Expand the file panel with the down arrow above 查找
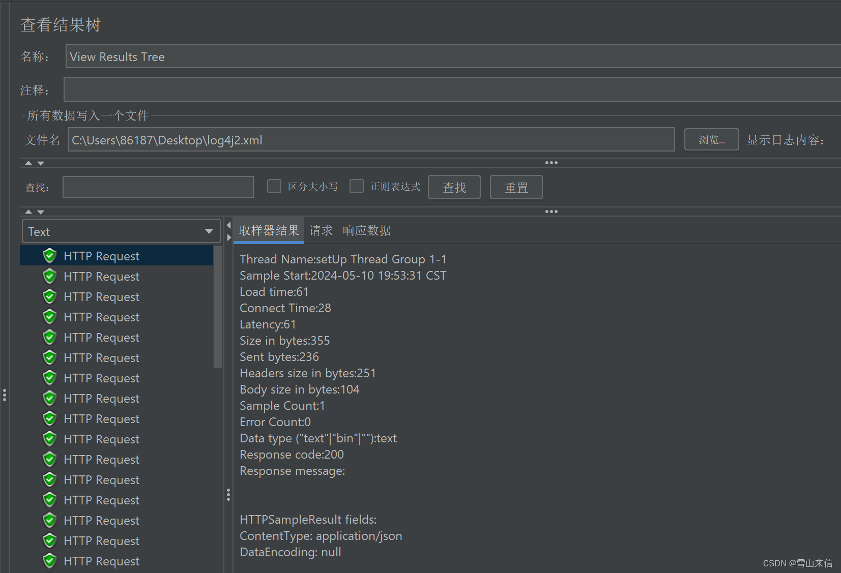Viewport: 841px width, 573px height. pos(41,163)
